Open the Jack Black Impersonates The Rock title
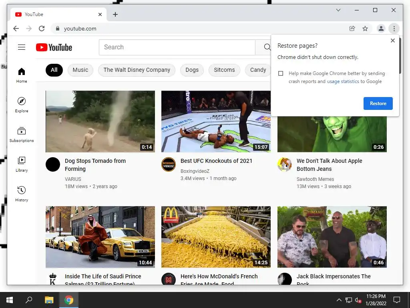 [x=334, y=280]
